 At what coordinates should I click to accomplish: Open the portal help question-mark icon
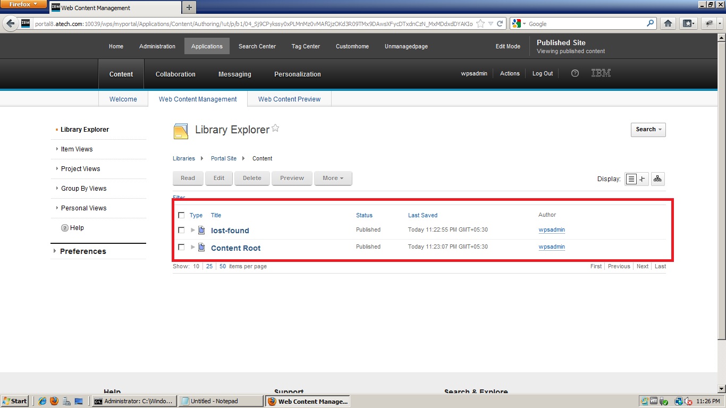(x=575, y=73)
